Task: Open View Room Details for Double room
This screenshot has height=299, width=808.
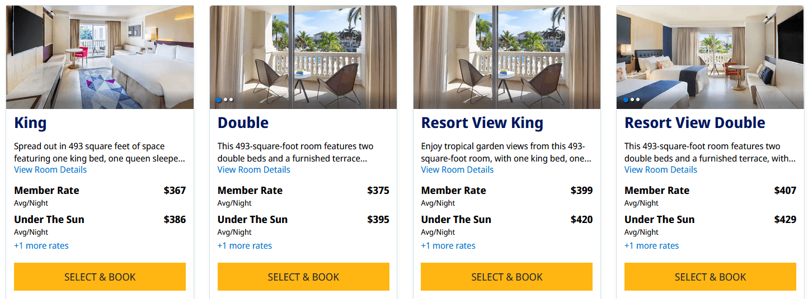Action: tap(253, 170)
